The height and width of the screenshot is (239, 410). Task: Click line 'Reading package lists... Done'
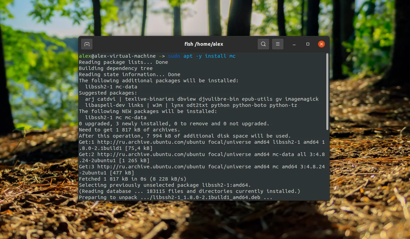[x=123, y=62]
